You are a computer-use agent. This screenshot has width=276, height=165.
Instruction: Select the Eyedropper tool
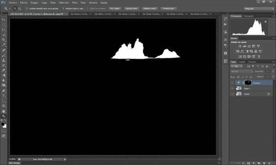pos(4,45)
